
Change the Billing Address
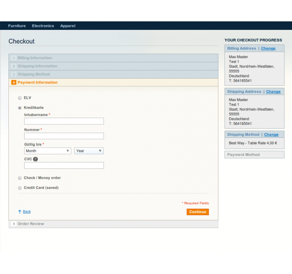pos(268,48)
